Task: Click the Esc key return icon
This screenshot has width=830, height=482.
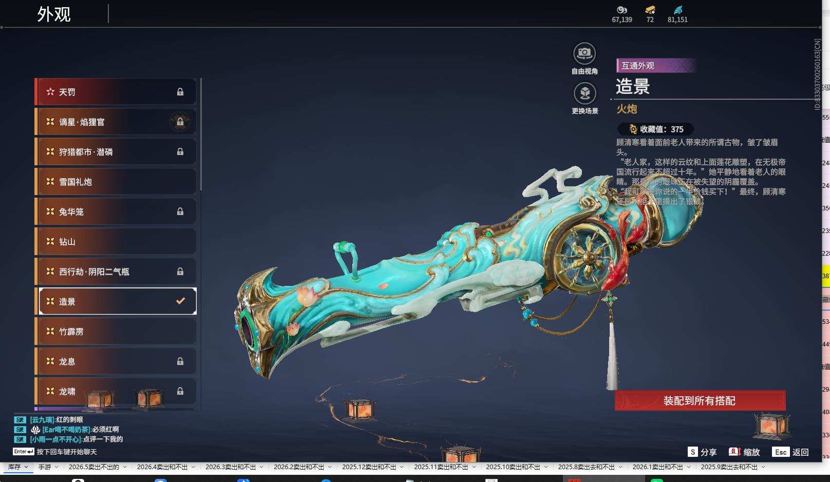Action: [x=781, y=452]
